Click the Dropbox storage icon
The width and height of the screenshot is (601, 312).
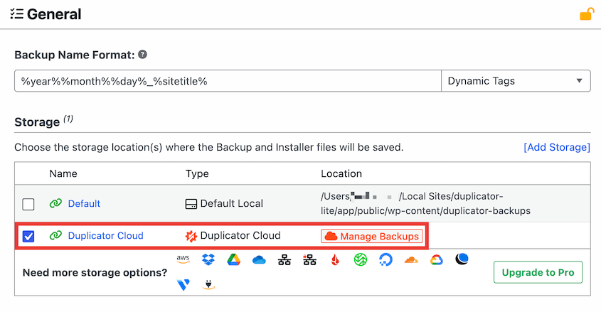point(208,259)
